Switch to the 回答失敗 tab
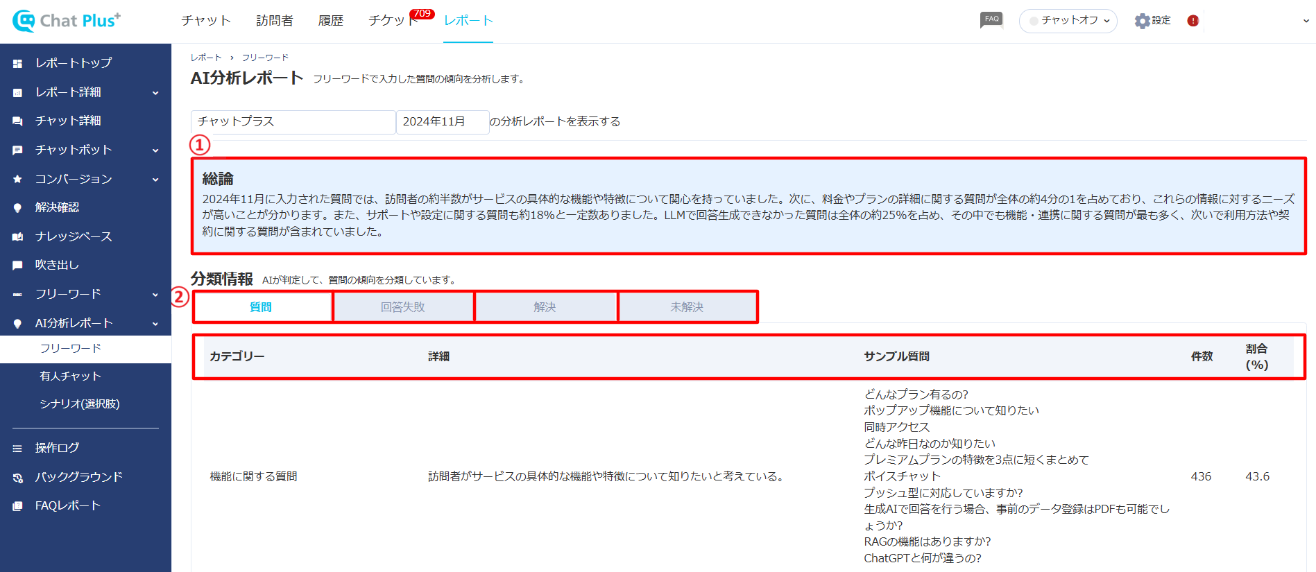The image size is (1316, 572). pos(403,307)
